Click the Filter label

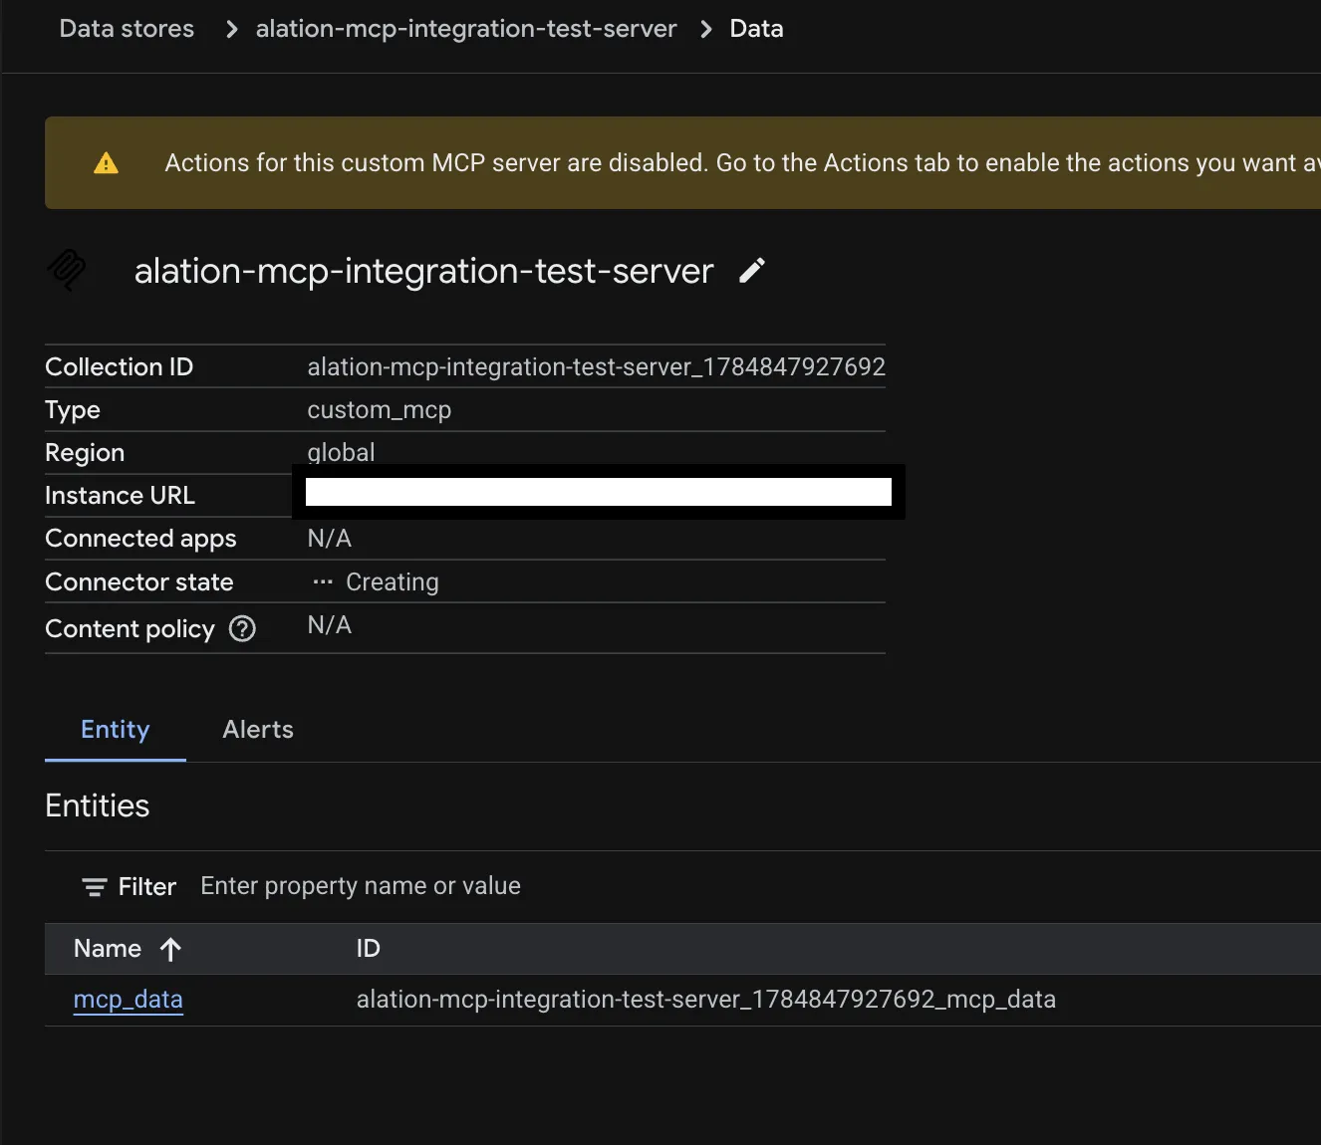pyautogui.click(x=147, y=886)
